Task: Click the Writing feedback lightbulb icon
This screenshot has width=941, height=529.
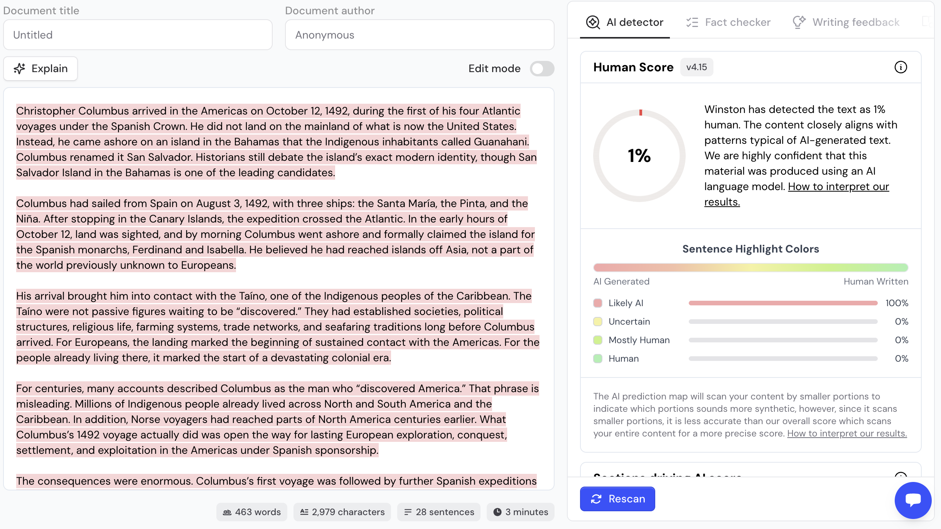Action: point(799,22)
